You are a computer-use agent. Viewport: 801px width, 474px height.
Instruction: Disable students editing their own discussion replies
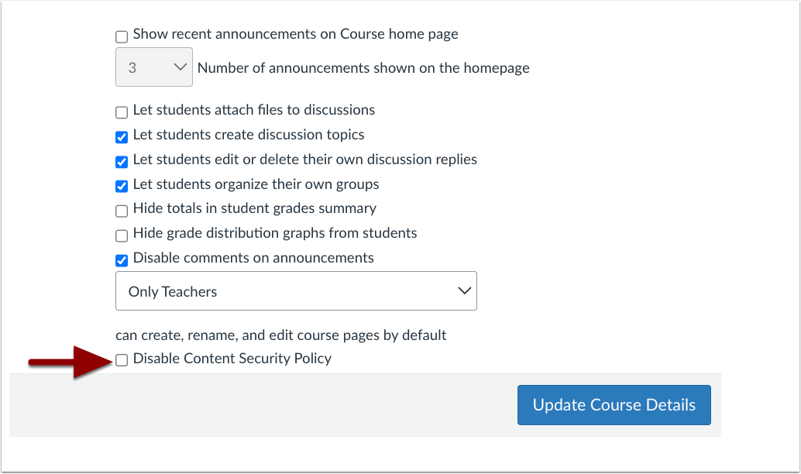click(x=121, y=161)
